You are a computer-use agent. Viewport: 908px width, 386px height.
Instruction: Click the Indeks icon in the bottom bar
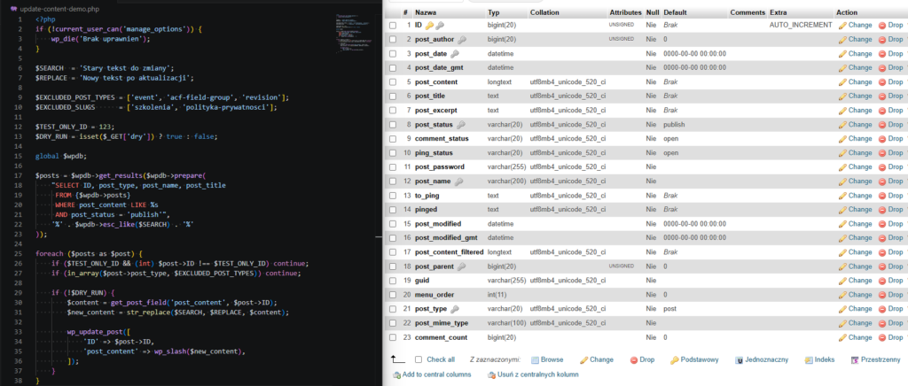pos(809,359)
